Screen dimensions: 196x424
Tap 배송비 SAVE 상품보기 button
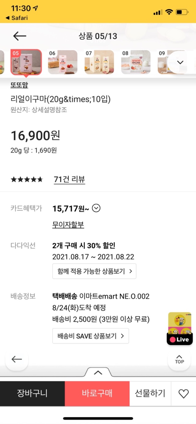(91, 336)
